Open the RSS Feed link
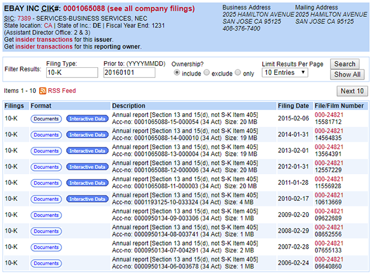The width and height of the screenshot is (372, 274). tap(62, 91)
